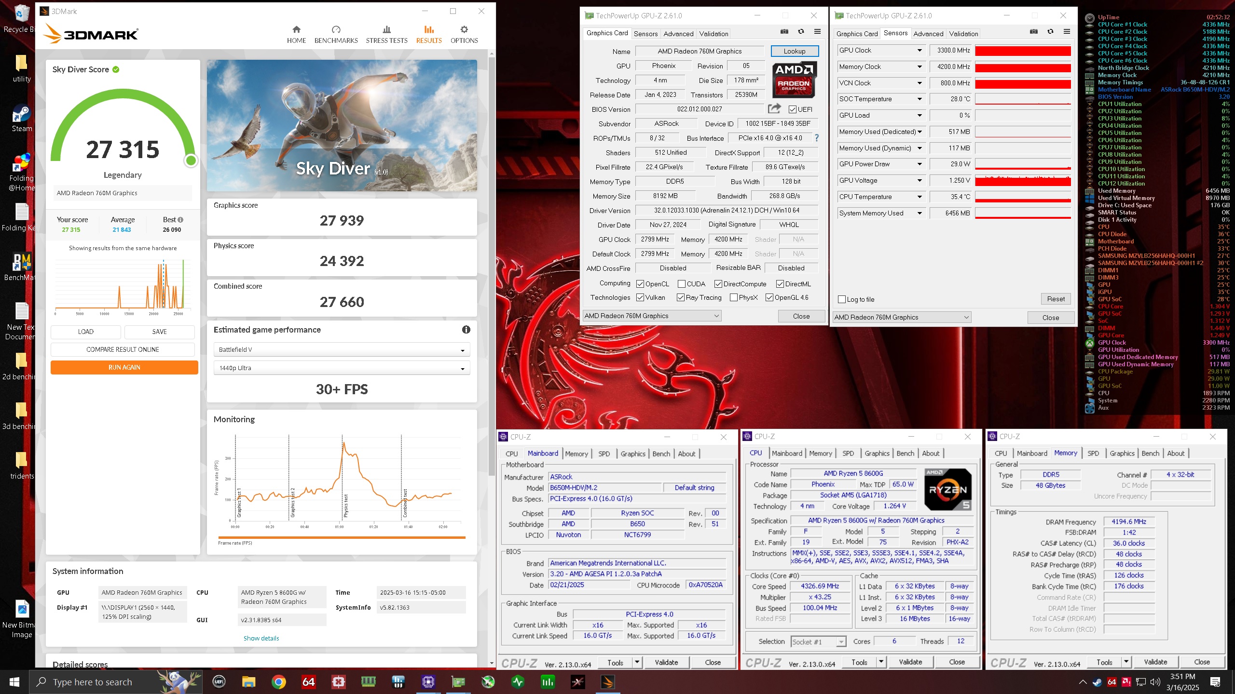
Task: Switch to Advanced tab in GPU-Z Sensors window
Action: (x=928, y=34)
